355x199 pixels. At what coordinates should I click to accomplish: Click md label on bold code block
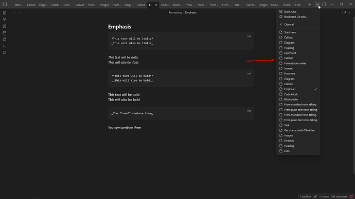tap(249, 73)
